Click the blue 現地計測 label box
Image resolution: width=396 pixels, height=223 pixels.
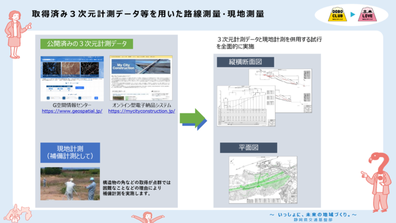[x=70, y=152]
